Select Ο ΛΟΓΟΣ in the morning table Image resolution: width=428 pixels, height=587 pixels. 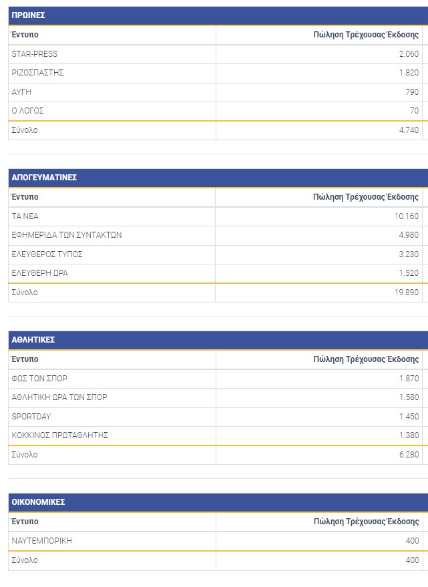(x=28, y=111)
